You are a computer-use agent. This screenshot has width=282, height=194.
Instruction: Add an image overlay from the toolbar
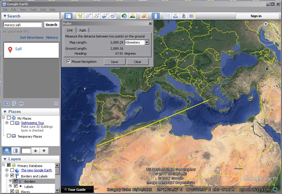pos(105,16)
